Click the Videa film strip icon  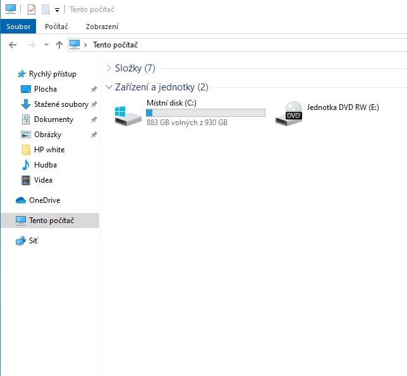(26, 180)
